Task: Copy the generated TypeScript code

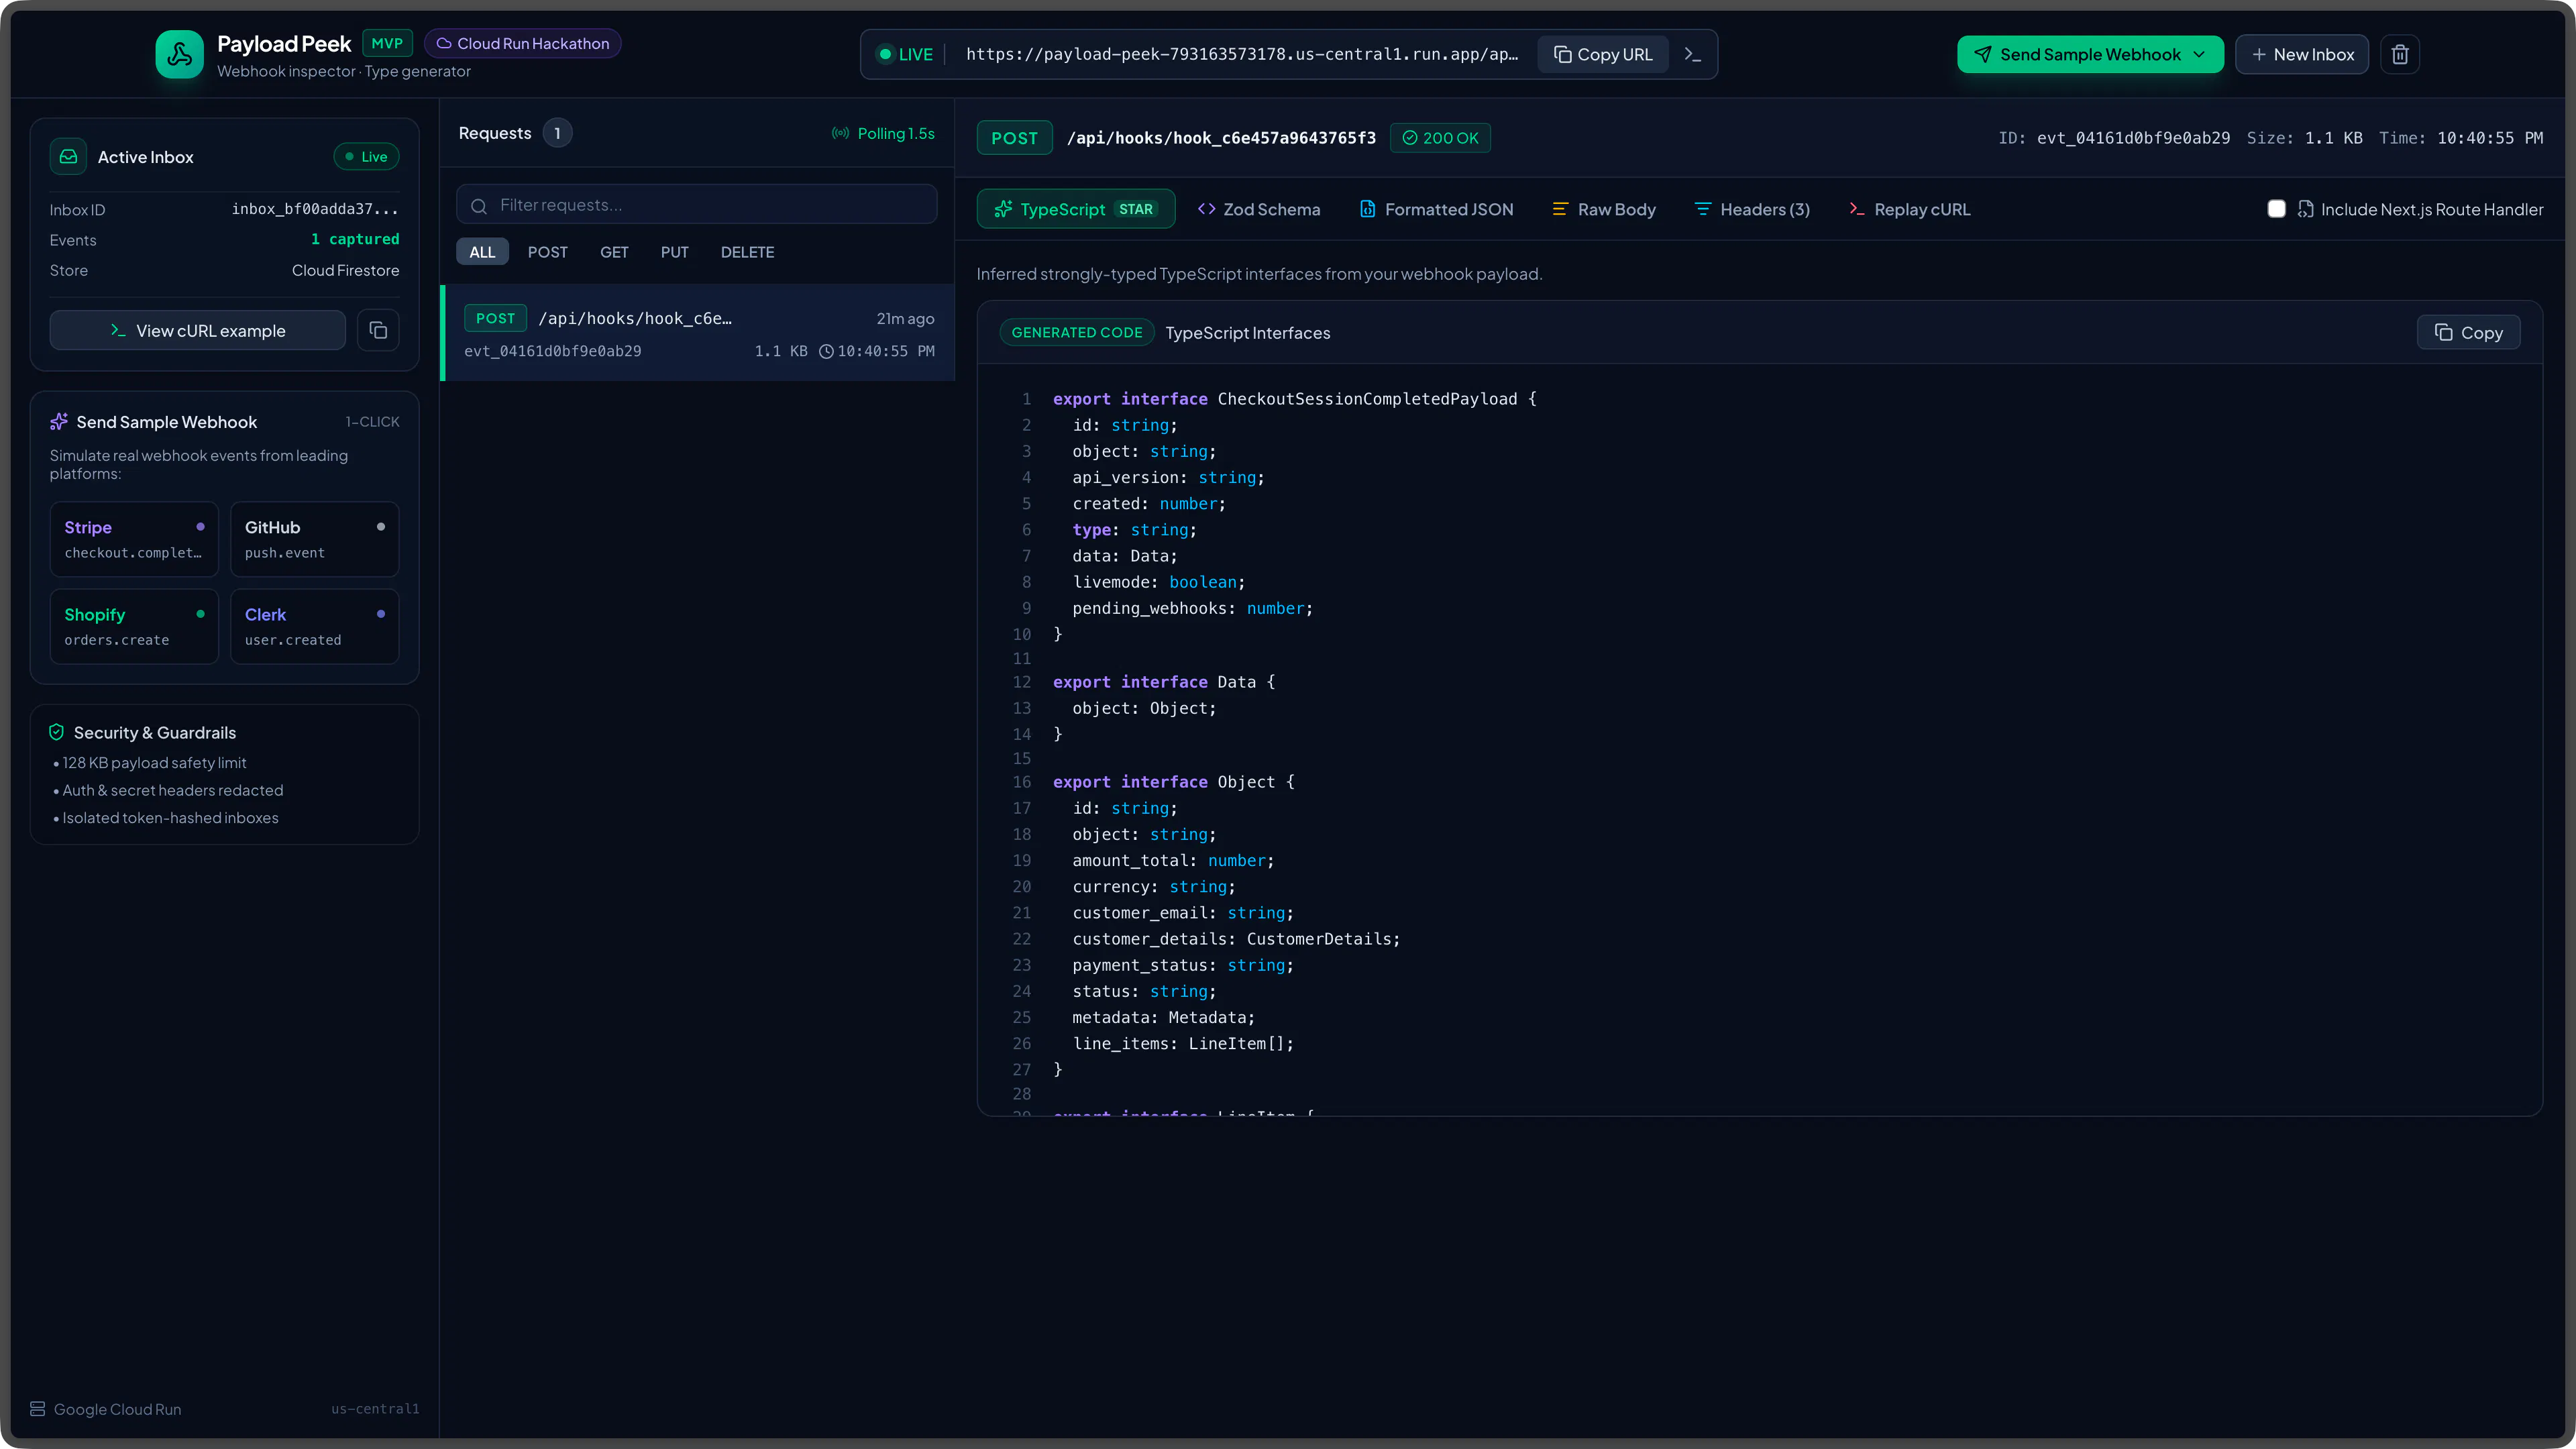Action: 2468,332
